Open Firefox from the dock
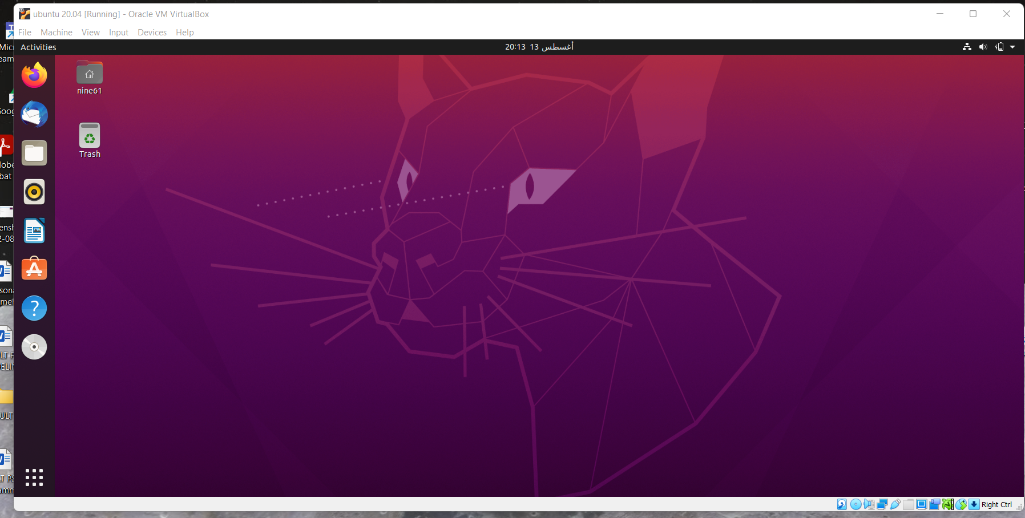Image resolution: width=1025 pixels, height=518 pixels. coord(34,75)
